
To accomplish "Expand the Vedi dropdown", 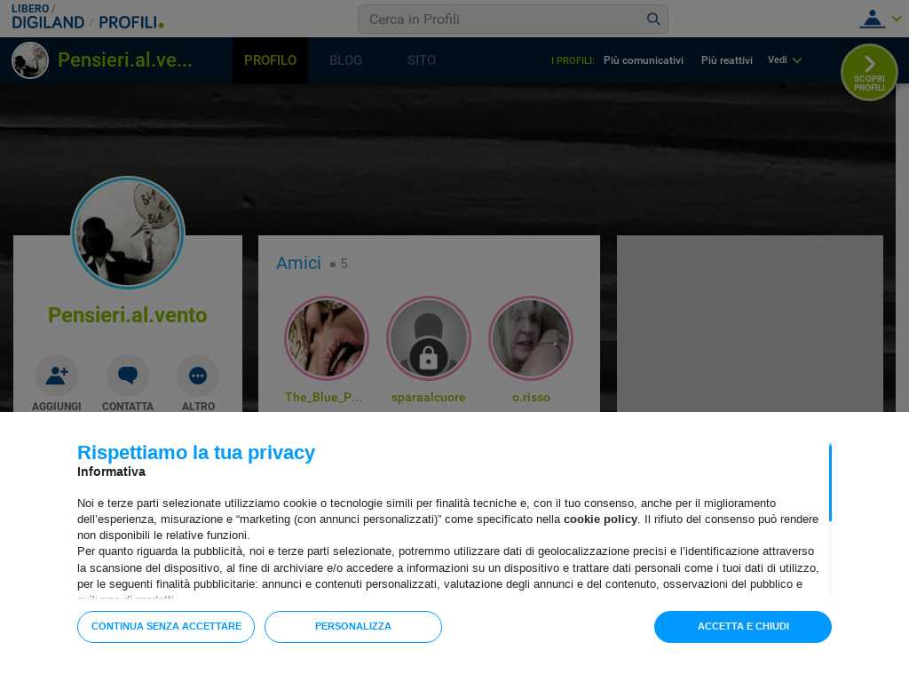I will [785, 59].
